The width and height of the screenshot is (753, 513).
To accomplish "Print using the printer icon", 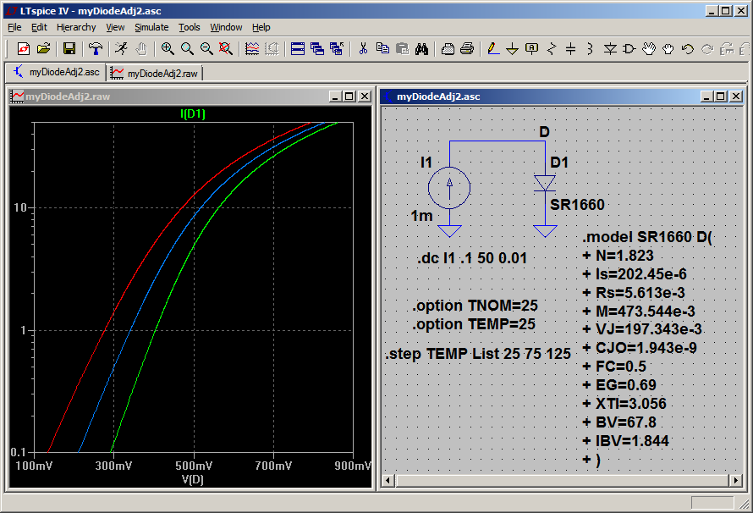I will coord(467,48).
